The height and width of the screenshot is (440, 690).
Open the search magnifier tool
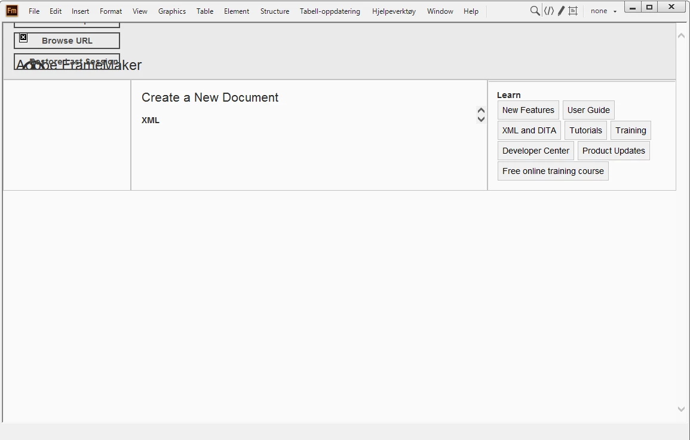coord(535,11)
